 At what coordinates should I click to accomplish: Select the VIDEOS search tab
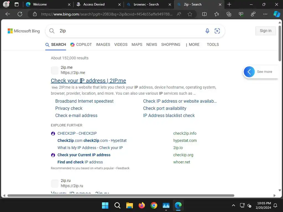(121, 44)
